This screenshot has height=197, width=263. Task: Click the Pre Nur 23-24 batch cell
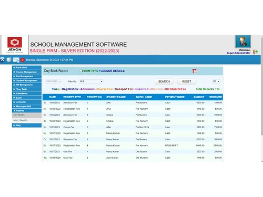142,127
